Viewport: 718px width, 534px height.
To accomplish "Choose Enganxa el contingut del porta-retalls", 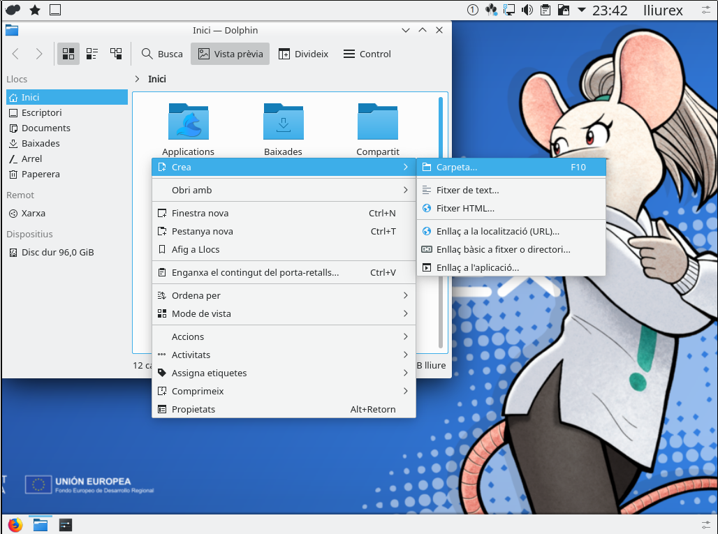I will (x=284, y=273).
